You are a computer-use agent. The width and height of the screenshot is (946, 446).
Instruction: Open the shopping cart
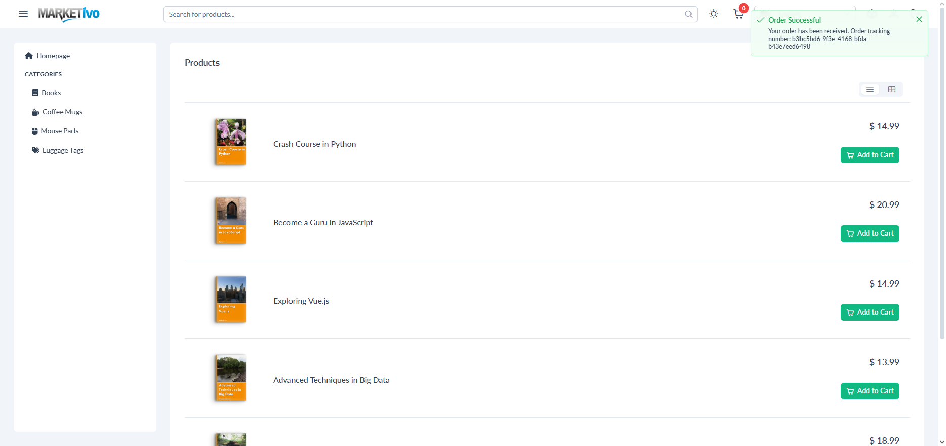(x=738, y=14)
